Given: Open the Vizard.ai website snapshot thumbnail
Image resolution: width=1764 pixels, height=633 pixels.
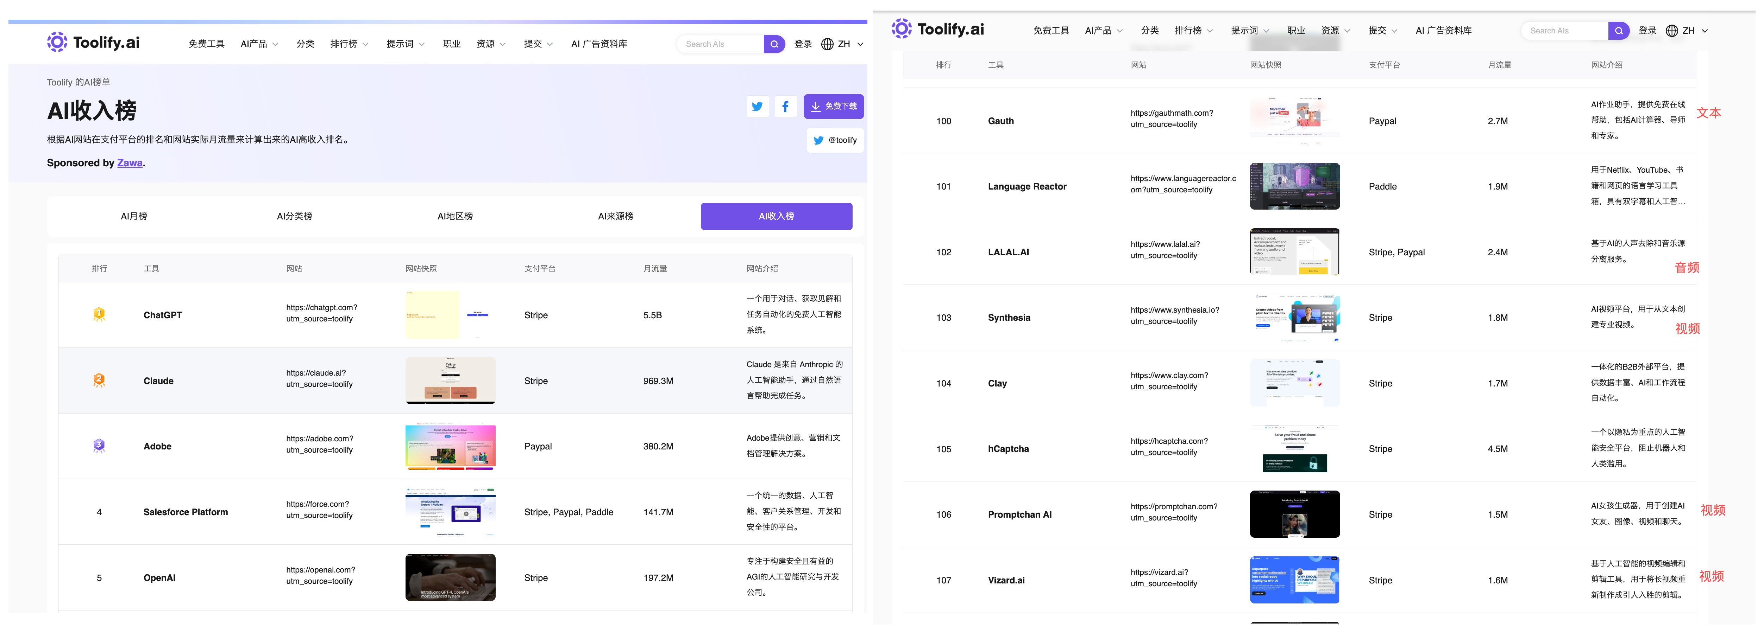Looking at the screenshot, I should point(1295,580).
